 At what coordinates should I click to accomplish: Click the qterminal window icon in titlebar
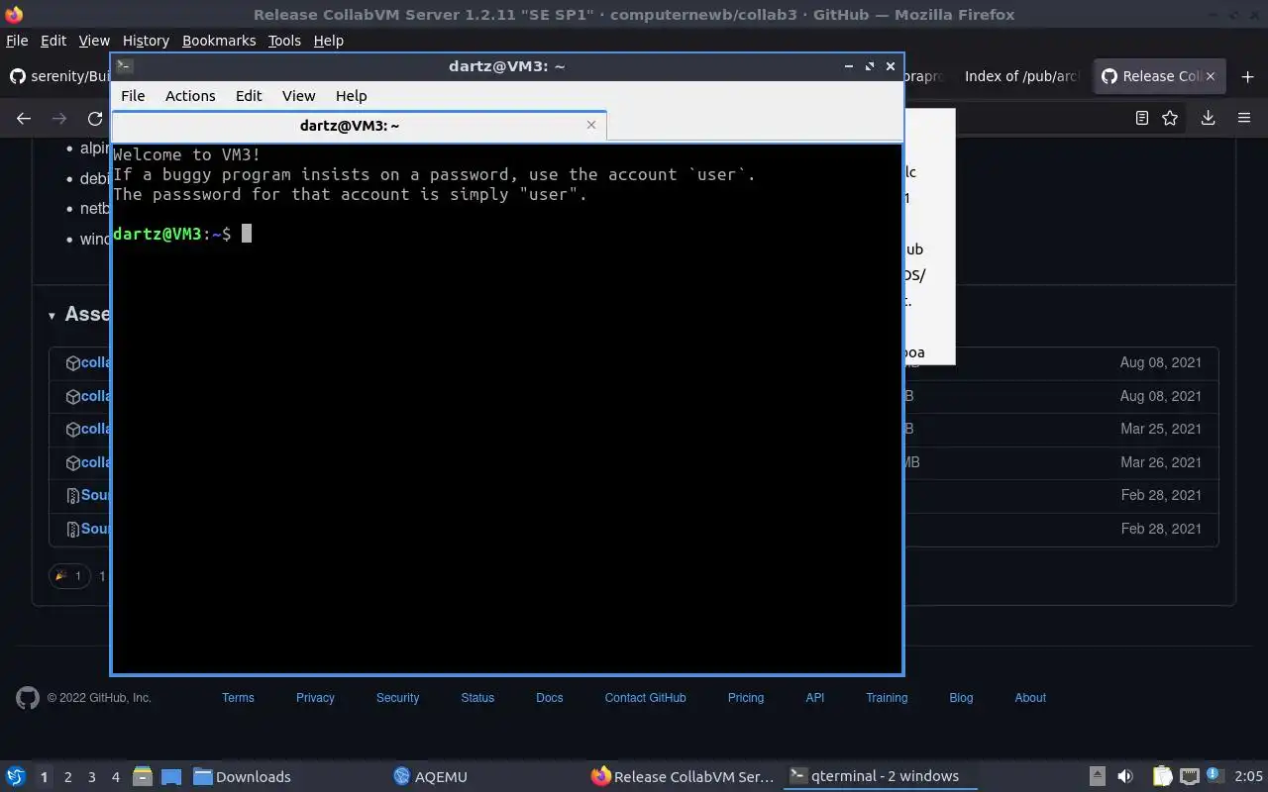[x=124, y=66]
